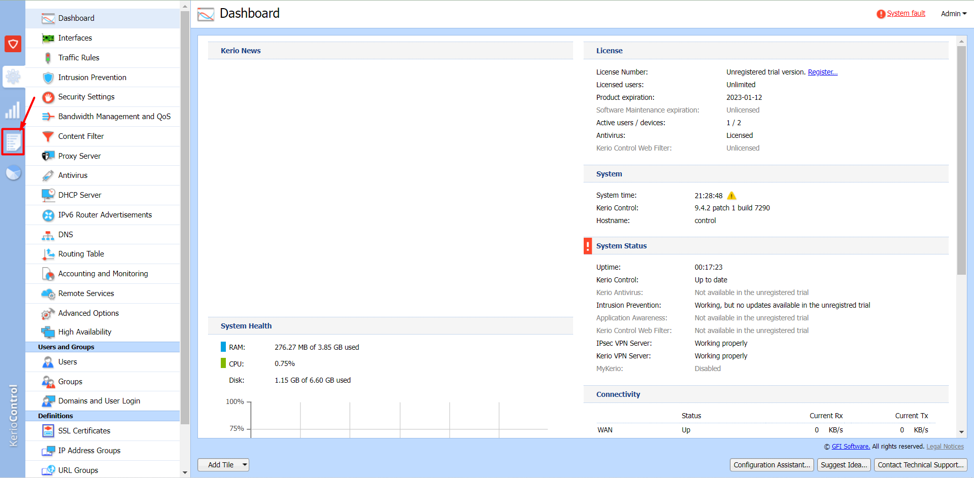The width and height of the screenshot is (974, 478).
Task: Click the Register... link
Action: [x=823, y=72]
